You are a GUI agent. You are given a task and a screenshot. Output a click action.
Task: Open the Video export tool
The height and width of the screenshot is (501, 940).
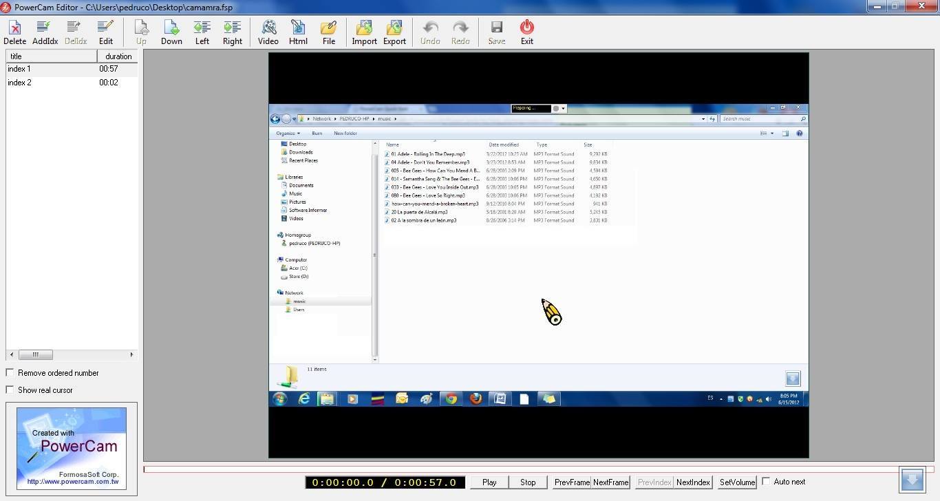[x=268, y=32]
